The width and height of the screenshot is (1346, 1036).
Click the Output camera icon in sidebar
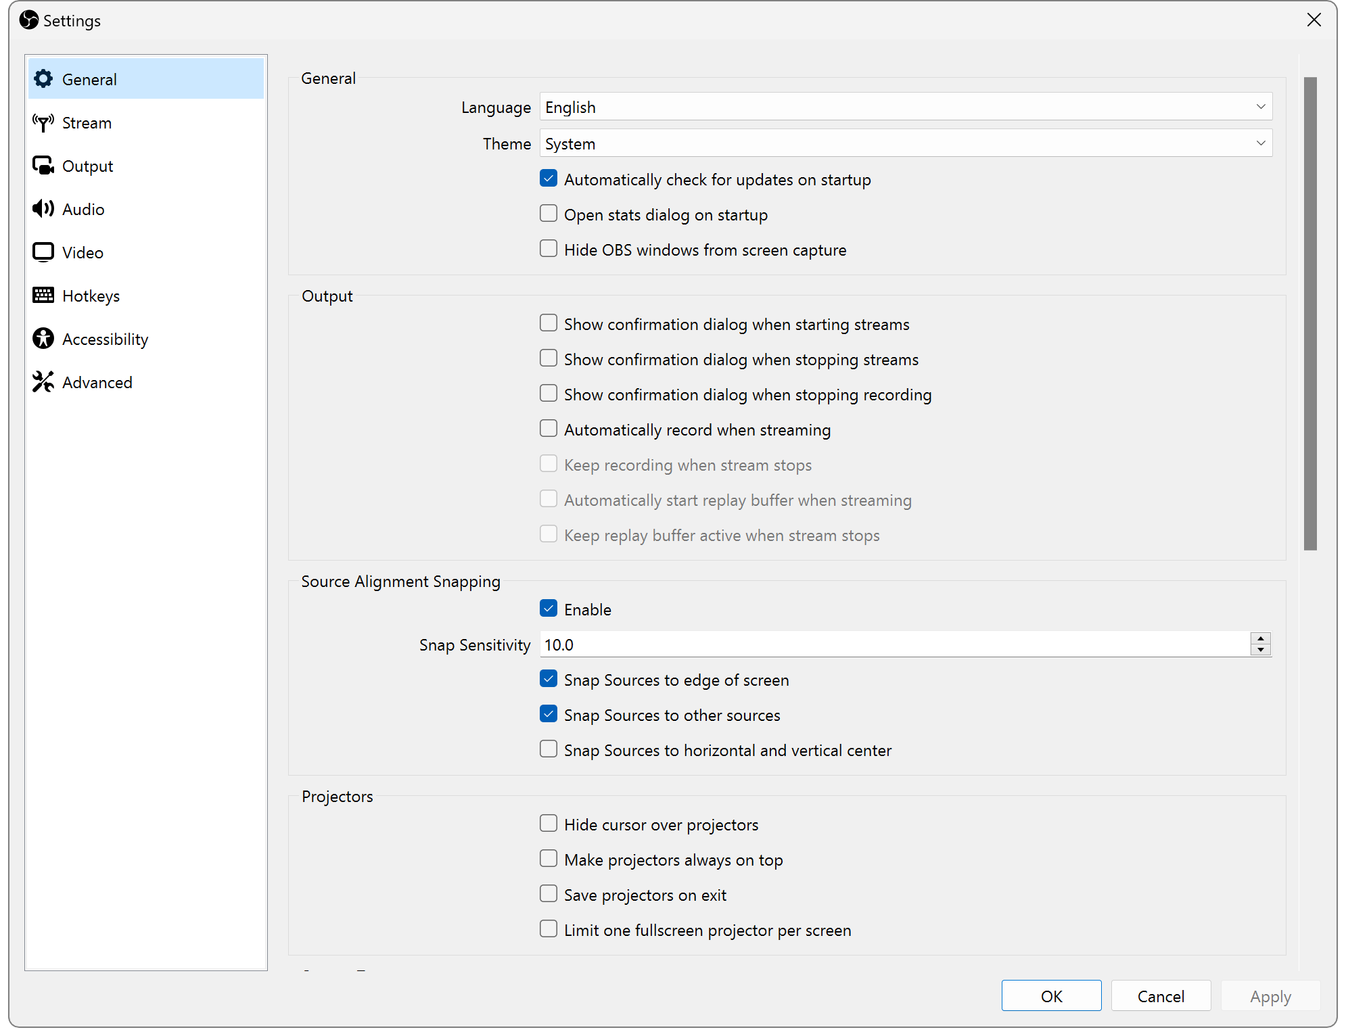pos(43,166)
